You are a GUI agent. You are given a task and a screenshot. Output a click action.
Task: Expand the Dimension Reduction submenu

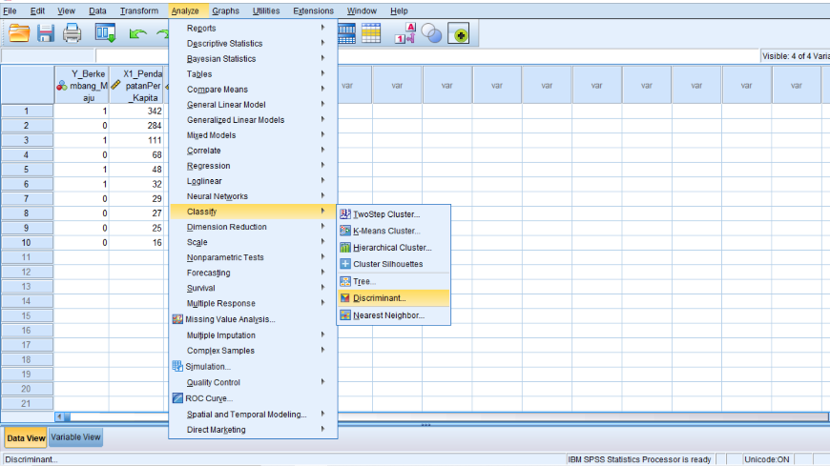click(226, 227)
